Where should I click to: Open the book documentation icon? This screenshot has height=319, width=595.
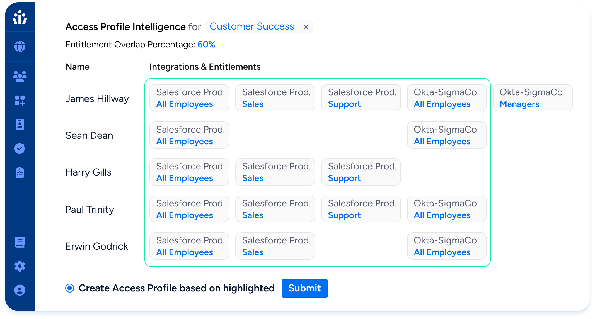[20, 242]
